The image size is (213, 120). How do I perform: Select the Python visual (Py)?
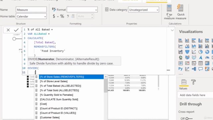pyautogui.click(x=180, y=69)
